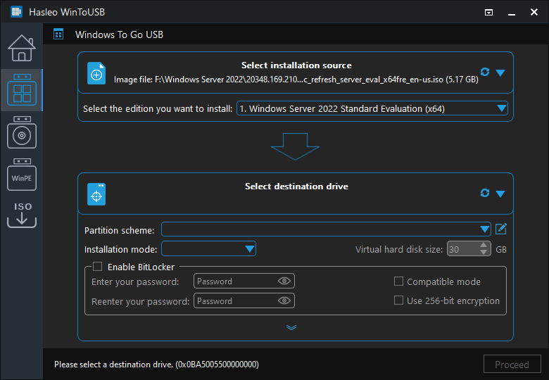Close the Hasleo WinToUSB window
The height and width of the screenshot is (380, 549).
click(534, 12)
